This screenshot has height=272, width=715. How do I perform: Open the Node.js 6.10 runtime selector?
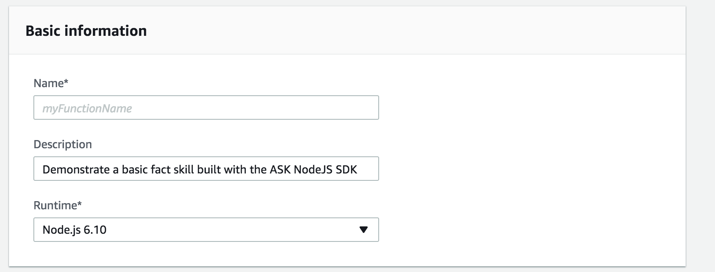coord(206,230)
